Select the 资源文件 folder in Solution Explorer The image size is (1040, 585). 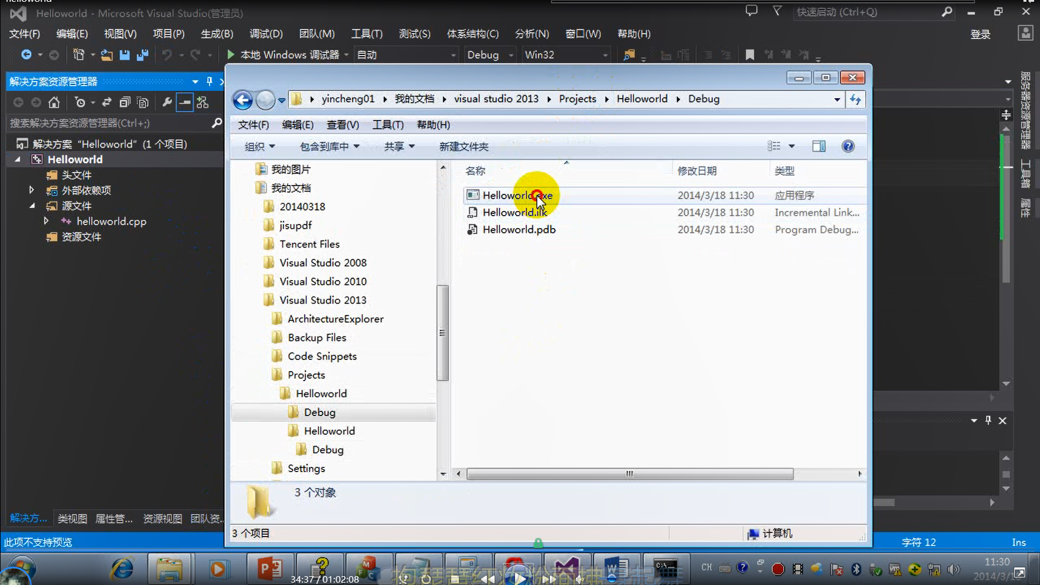click(x=81, y=236)
